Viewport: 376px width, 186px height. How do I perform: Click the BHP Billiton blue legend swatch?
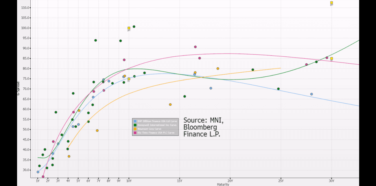coord(135,121)
